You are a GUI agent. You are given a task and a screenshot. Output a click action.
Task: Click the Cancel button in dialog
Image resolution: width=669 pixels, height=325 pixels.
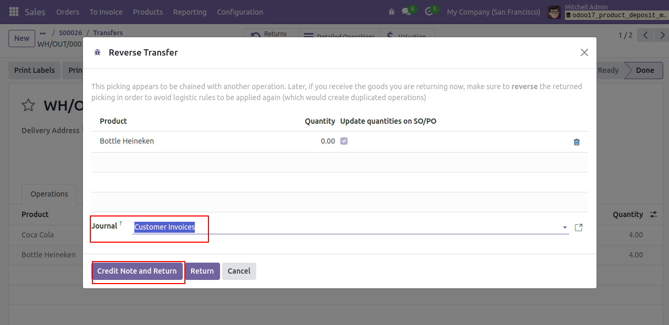click(239, 271)
